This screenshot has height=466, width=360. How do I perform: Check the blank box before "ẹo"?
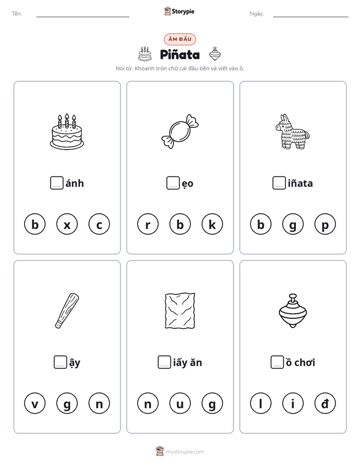(173, 183)
